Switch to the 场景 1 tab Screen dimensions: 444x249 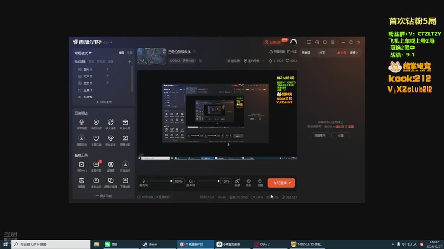pyautogui.click(x=112, y=62)
